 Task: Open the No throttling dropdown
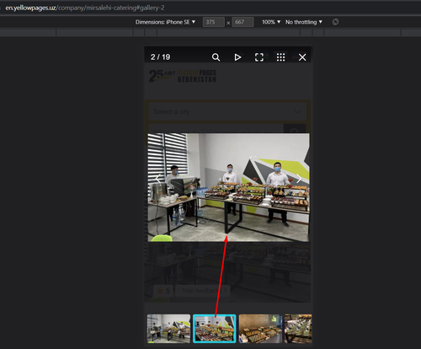click(304, 22)
